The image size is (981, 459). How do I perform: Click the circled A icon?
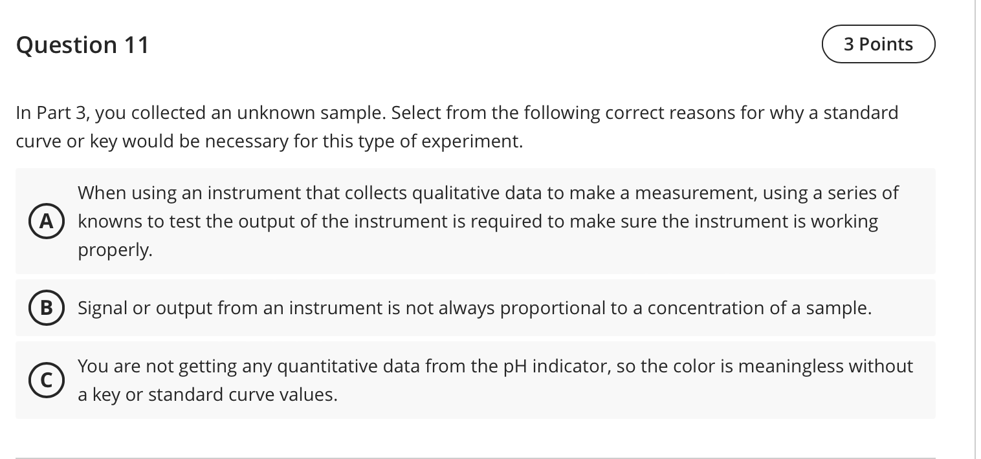tap(47, 221)
